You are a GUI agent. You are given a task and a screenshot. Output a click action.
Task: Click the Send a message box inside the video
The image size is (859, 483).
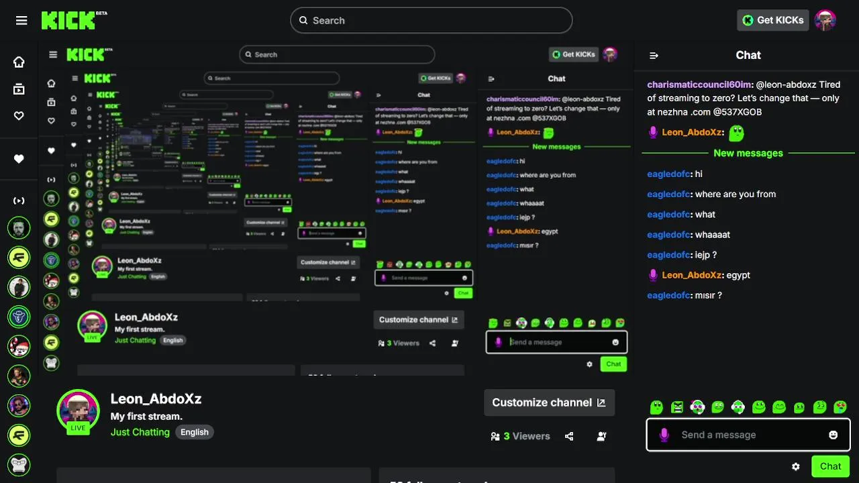point(556,342)
